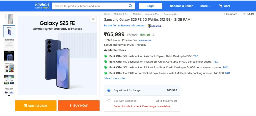Click ADD TO CART button
The width and height of the screenshot is (256, 116).
click(36, 106)
